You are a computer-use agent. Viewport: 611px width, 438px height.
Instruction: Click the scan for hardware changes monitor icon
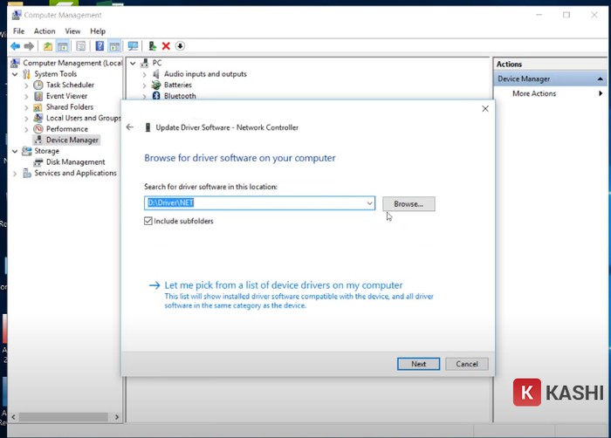pos(133,45)
